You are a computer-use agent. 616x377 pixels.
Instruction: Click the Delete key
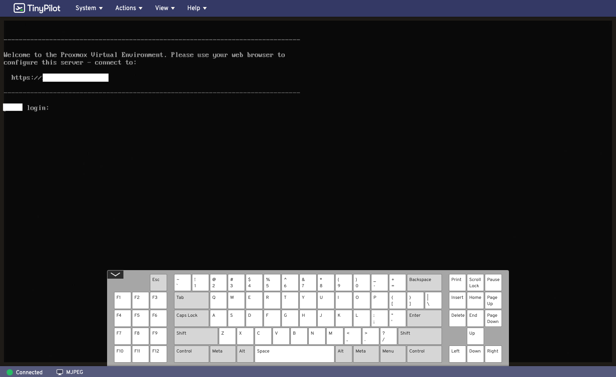458,318
